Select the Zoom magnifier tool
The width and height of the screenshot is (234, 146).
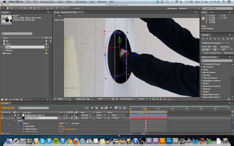pyautogui.click(x=12, y=8)
